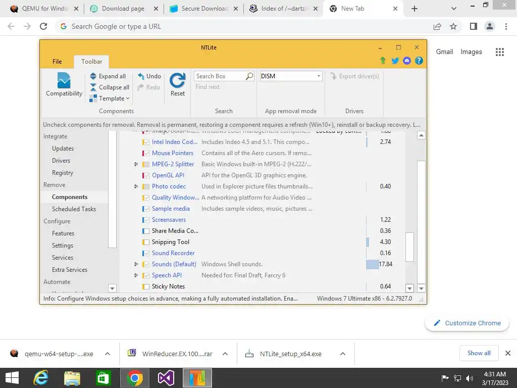This screenshot has width=517, height=388.
Task: Open the NTLite help question icon
Action: (x=419, y=61)
